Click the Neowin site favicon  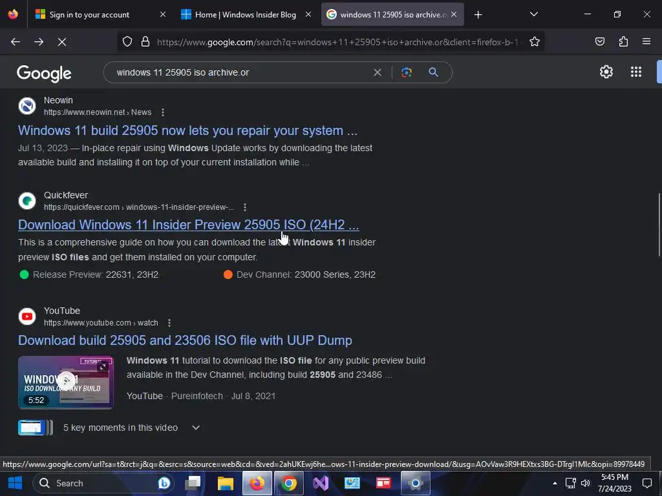coord(27,106)
